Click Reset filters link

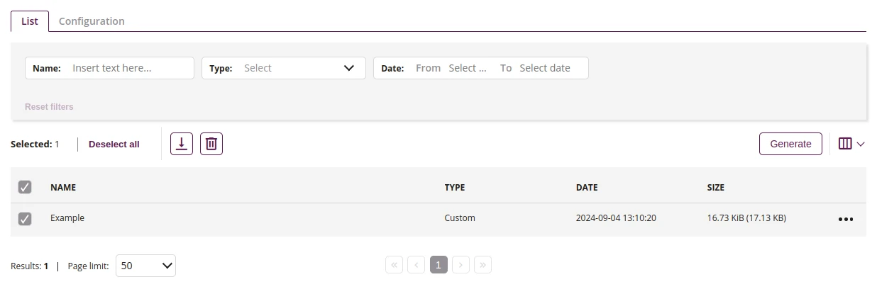(x=49, y=107)
